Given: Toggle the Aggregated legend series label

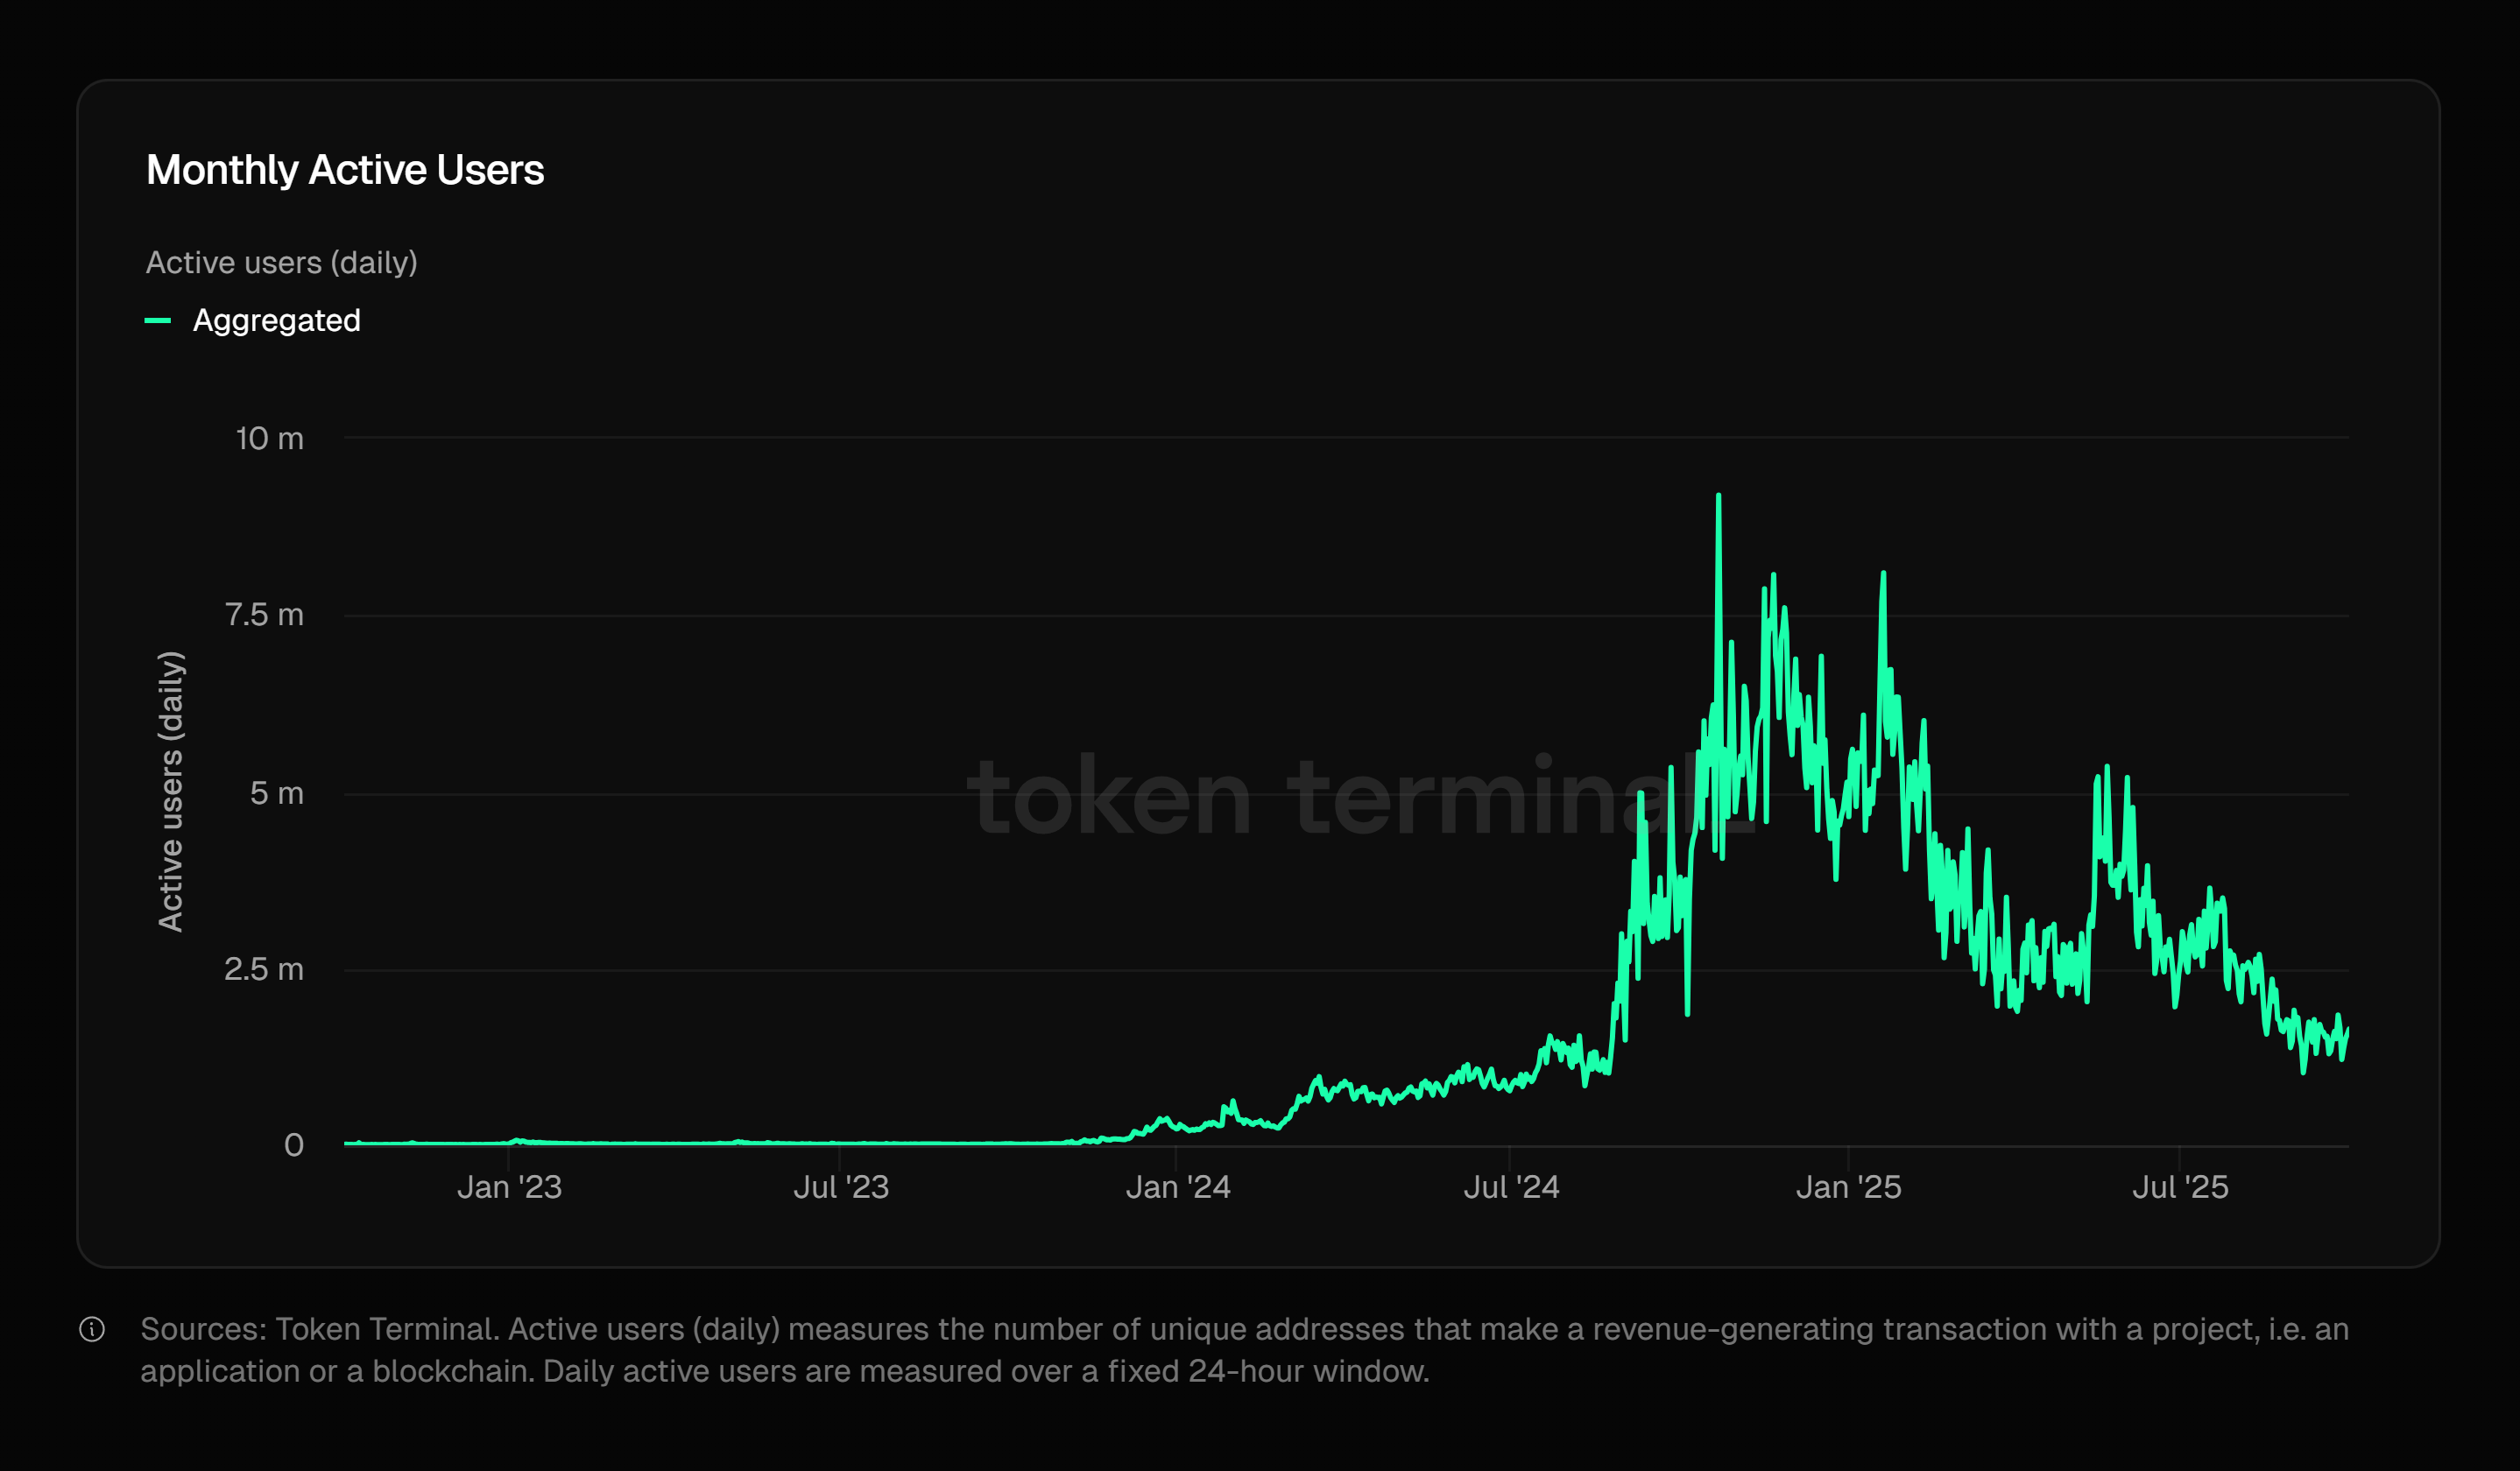Looking at the screenshot, I should tap(276, 320).
